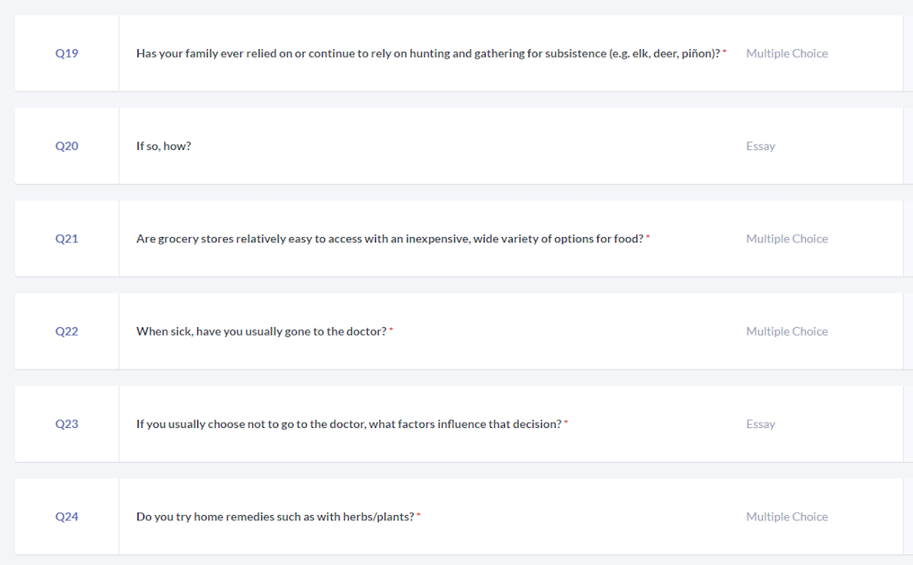Click the Q22 identifier
This screenshot has height=565, width=913.
(66, 332)
